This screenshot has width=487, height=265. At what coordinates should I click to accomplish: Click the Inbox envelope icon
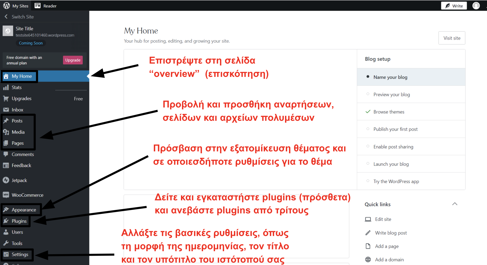(6, 110)
